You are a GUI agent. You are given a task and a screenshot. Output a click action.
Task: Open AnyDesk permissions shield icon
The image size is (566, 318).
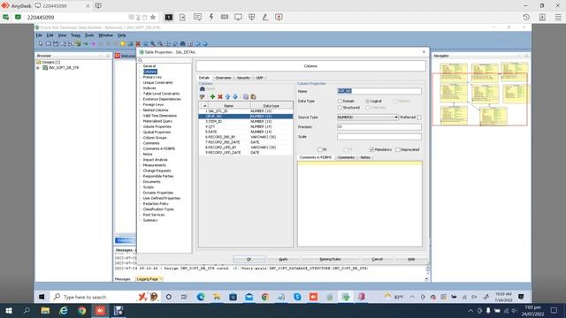tap(251, 17)
